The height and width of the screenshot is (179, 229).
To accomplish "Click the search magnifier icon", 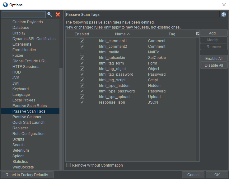I will [50, 15].
